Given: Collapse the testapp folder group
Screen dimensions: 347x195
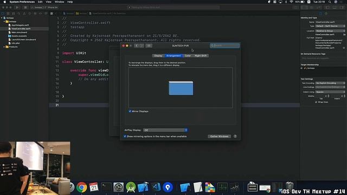Looking at the screenshot, I should point(4,22).
